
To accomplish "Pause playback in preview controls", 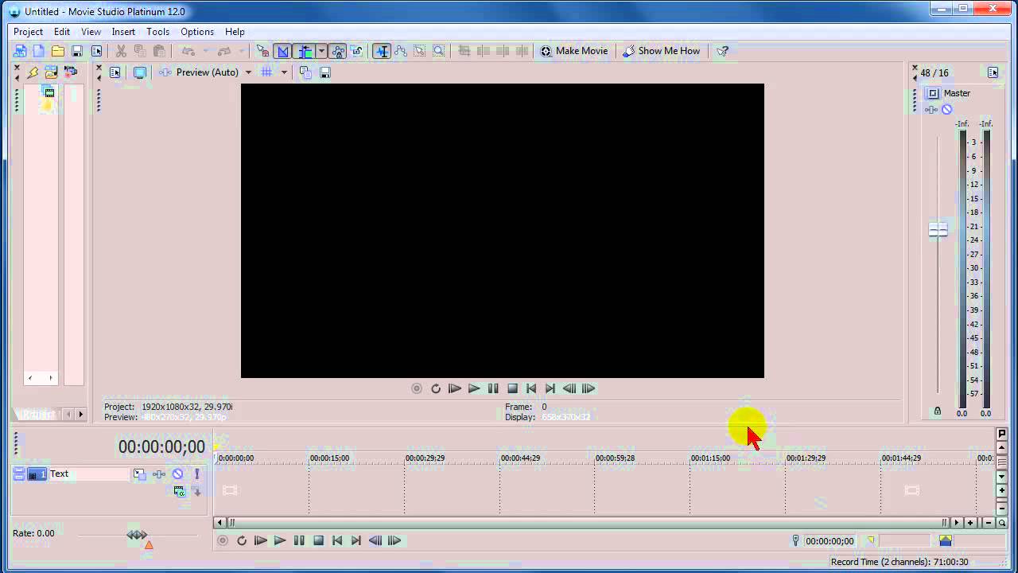I will click(493, 388).
